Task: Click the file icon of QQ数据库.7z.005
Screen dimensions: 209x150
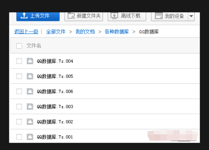Action: [x=30, y=76]
